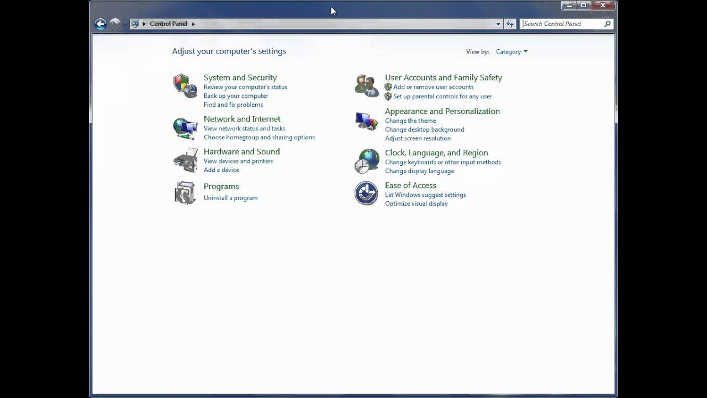707x398 pixels.
Task: Click Change the theme
Action: pos(410,121)
